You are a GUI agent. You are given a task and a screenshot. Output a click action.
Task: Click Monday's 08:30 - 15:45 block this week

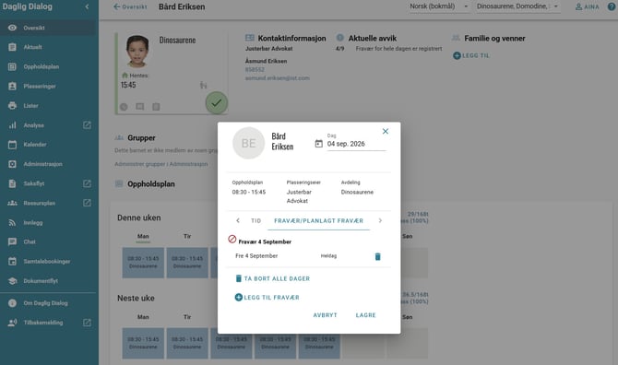(143, 263)
